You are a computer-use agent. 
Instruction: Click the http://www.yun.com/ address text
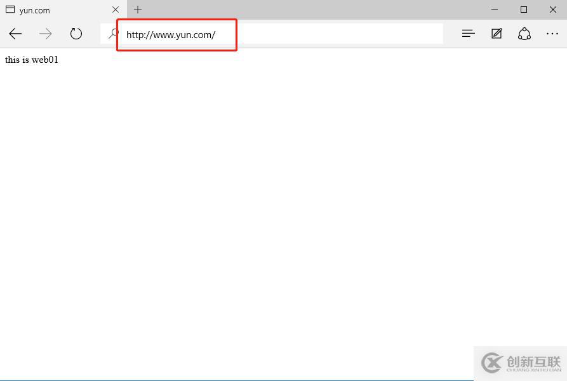click(171, 35)
